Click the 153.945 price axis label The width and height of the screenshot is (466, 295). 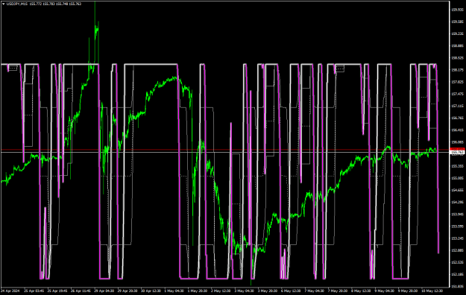(x=457, y=214)
